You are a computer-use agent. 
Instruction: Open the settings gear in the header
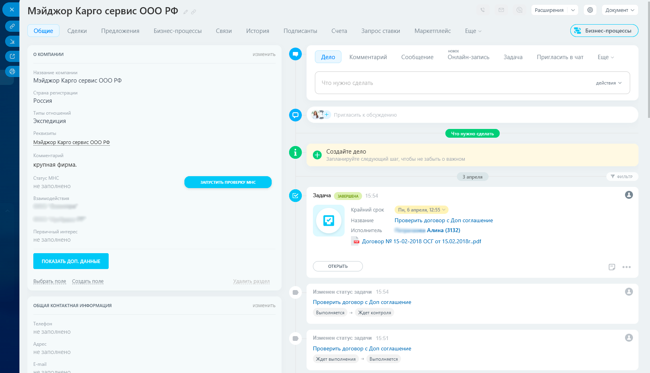[590, 10]
